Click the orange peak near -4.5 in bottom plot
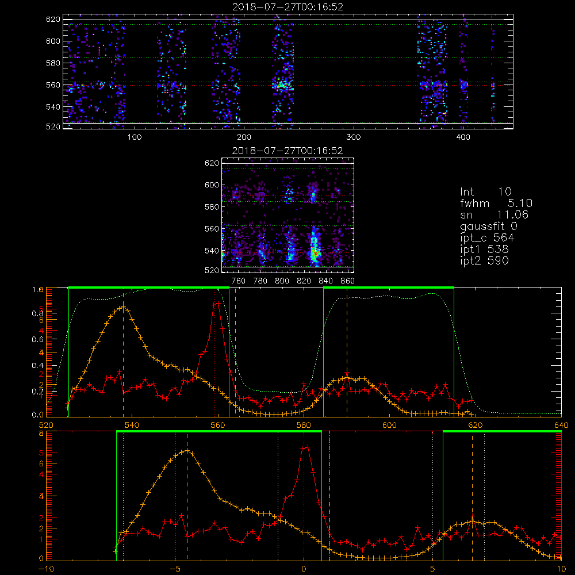 click(187, 451)
